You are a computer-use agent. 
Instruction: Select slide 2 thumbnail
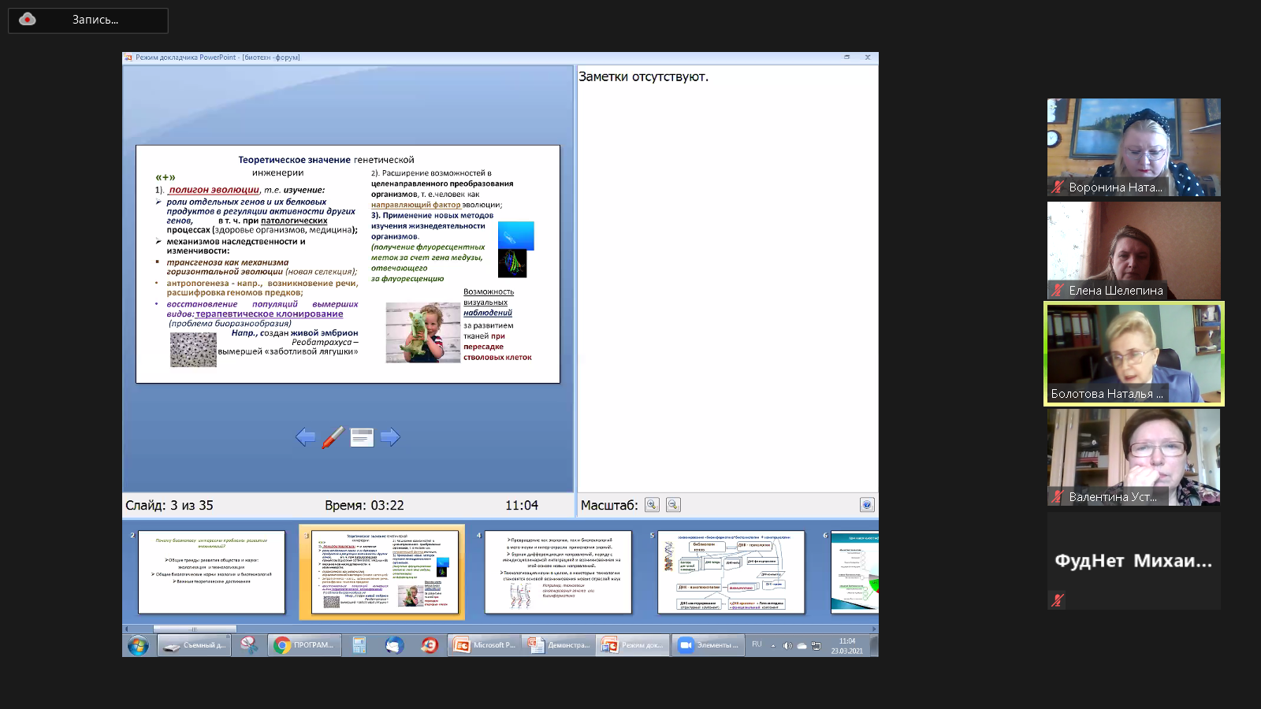(211, 572)
